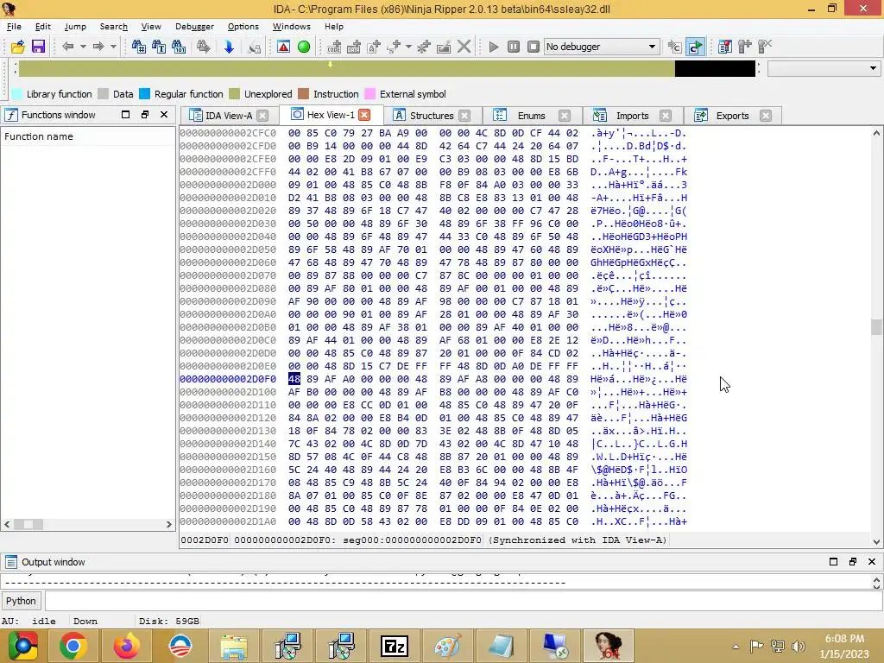The width and height of the screenshot is (884, 663).
Task: Open 7-Zip from the taskbar
Action: (395, 646)
